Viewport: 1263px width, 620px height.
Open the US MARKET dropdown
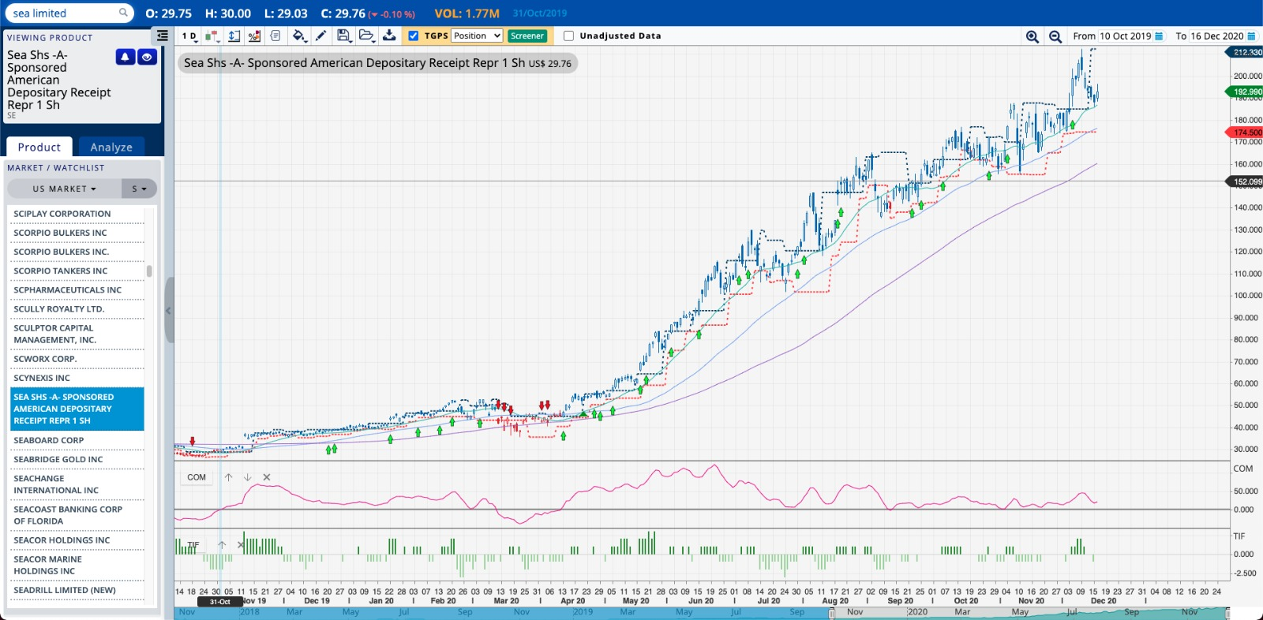(x=64, y=189)
